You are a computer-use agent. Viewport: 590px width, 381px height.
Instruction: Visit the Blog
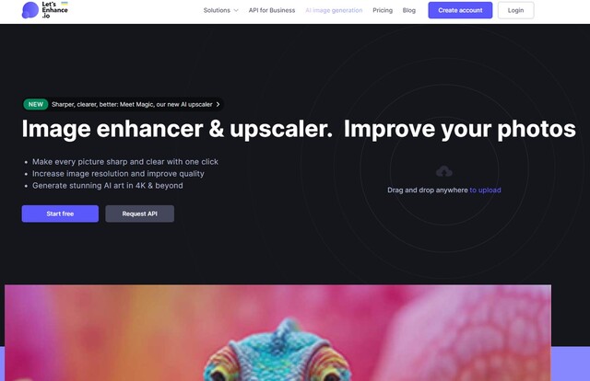pyautogui.click(x=409, y=10)
